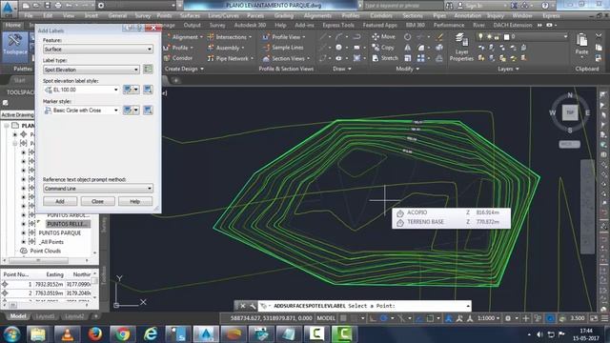The height and width of the screenshot is (343, 610).
Task: Expand the PLAN drawing tree node
Action: coord(7,126)
